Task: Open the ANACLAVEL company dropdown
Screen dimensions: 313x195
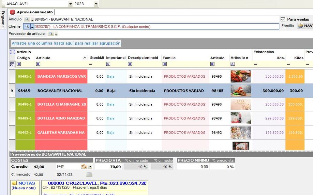Action: point(70,4)
